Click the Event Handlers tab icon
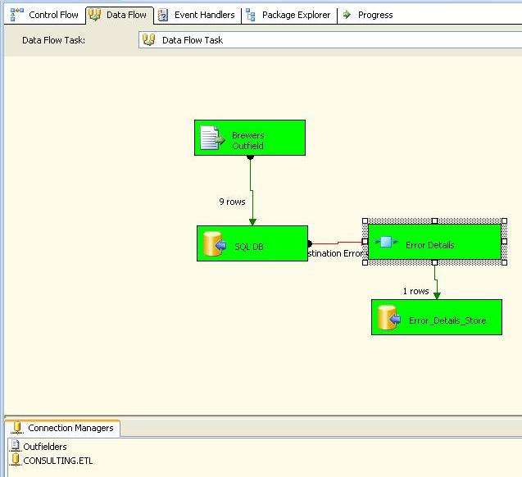Image resolution: width=522 pixels, height=477 pixels. click(163, 15)
